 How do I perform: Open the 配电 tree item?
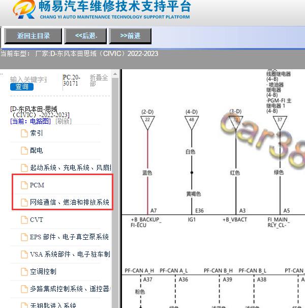(37, 151)
